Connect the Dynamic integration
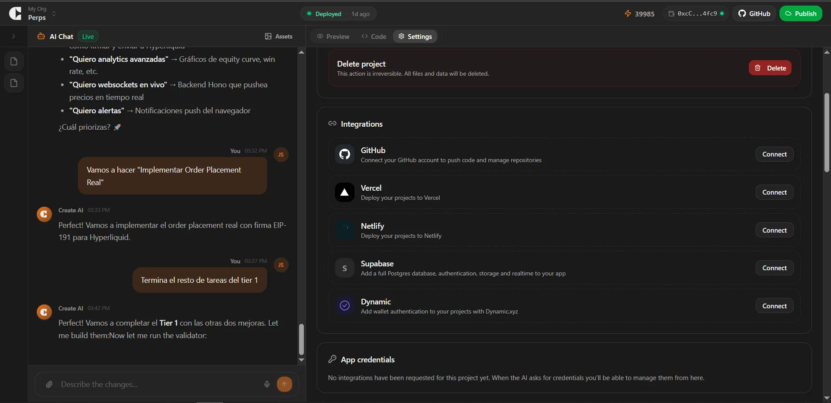Screen dimensions: 831x403 [x=774, y=306]
